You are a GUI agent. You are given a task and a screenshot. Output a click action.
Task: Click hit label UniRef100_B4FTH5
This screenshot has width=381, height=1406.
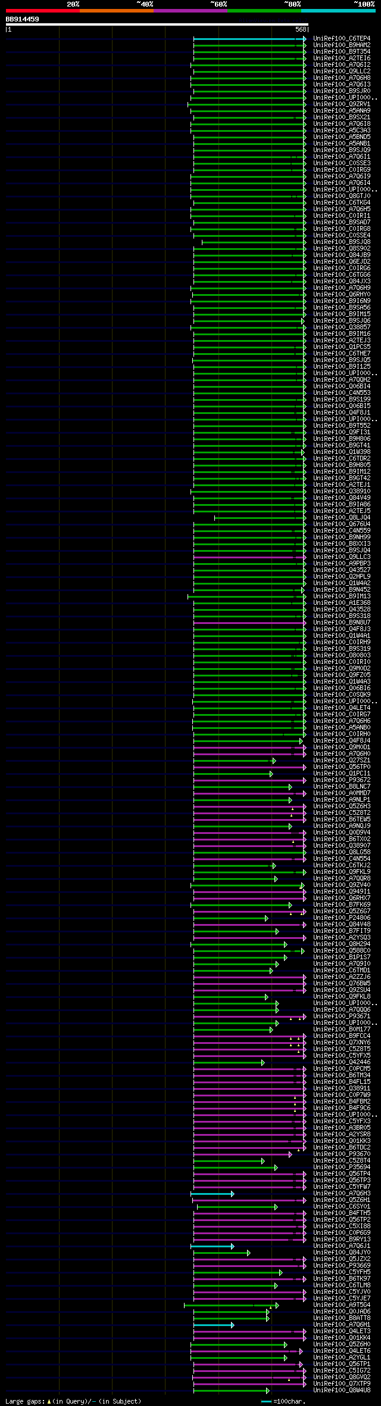click(x=342, y=1213)
